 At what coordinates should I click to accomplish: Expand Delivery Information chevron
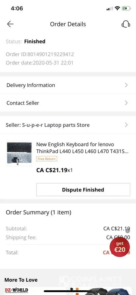[x=126, y=85]
